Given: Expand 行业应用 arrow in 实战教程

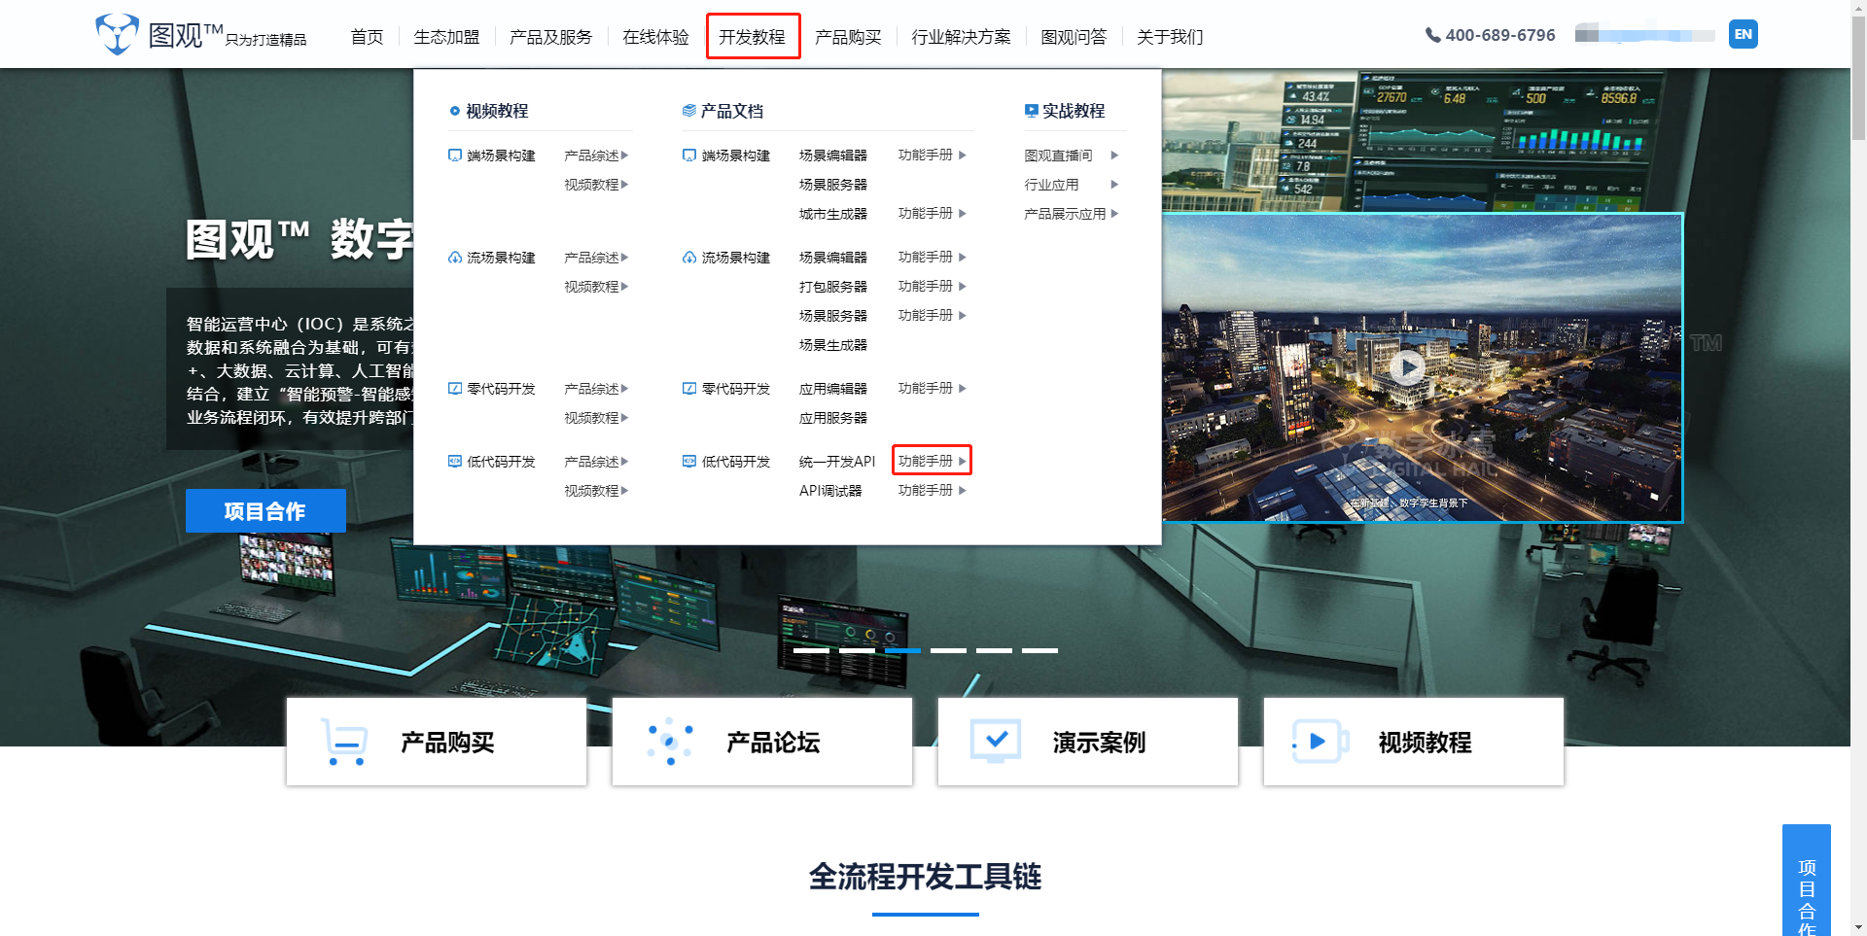Looking at the screenshot, I should (1114, 185).
